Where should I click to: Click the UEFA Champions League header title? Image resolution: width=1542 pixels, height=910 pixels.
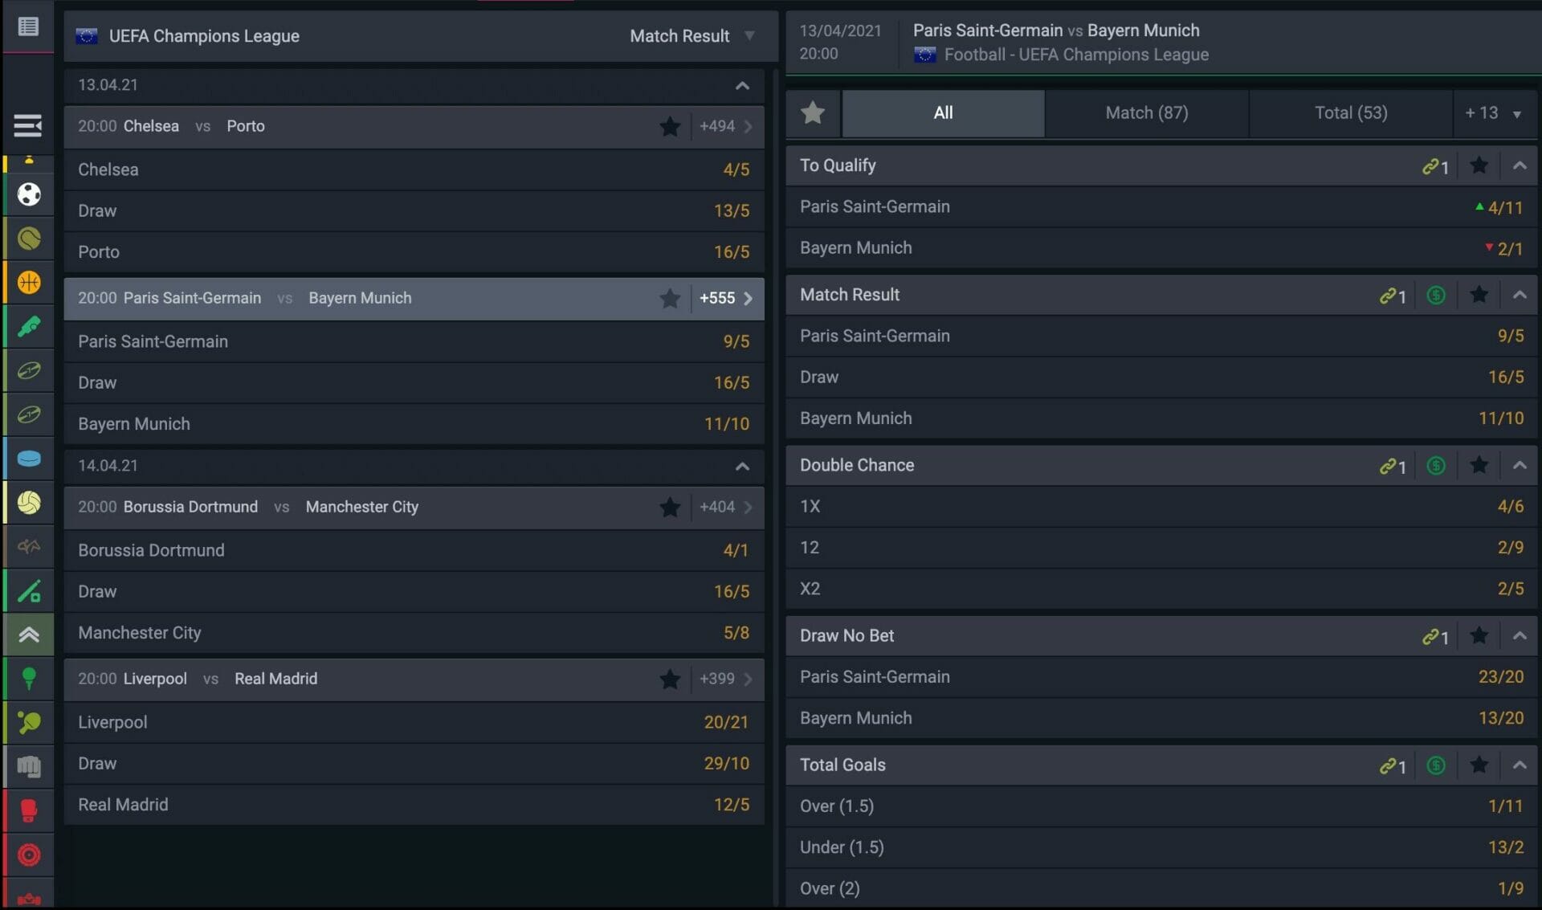(204, 36)
